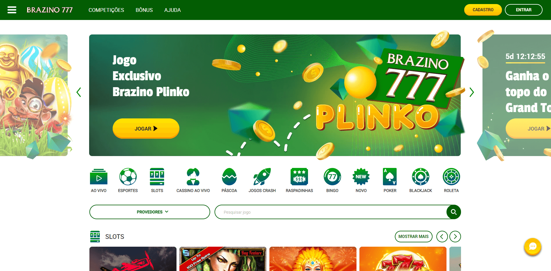The width and height of the screenshot is (551, 271).
Task: Open the Slots 777 category icon
Action: 157,177
